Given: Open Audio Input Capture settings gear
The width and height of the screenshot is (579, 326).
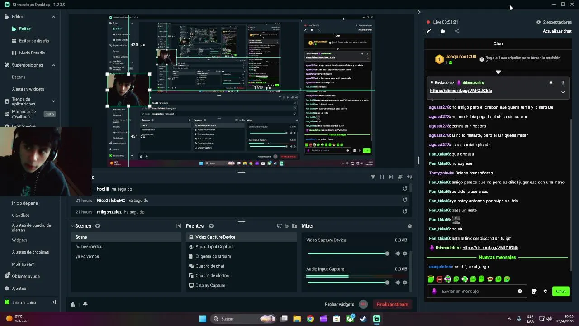Looking at the screenshot, I should (x=405, y=283).
